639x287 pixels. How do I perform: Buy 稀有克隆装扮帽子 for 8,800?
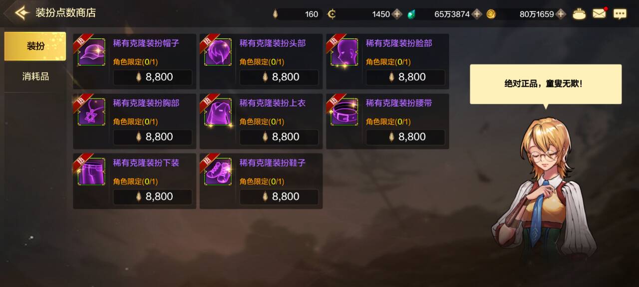tap(153, 77)
